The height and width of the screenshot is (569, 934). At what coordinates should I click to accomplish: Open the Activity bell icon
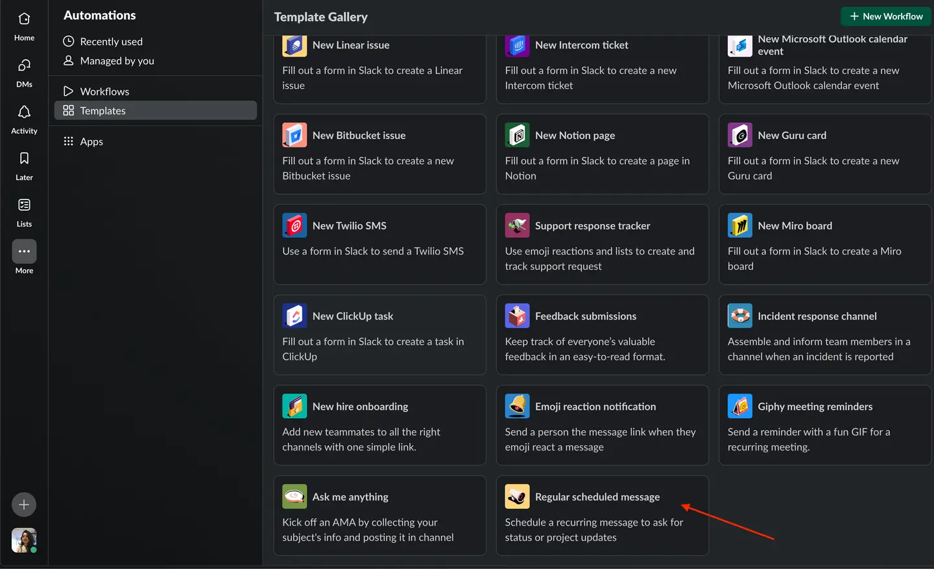point(24,112)
